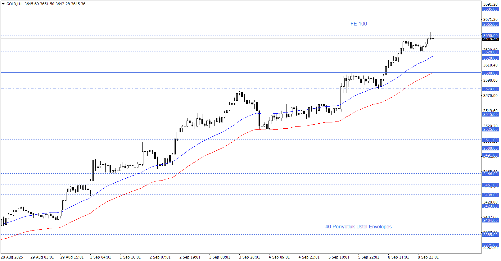Select the 3385.00 price level tag
Image resolution: width=501 pixels, height=261 pixels.
490,235
